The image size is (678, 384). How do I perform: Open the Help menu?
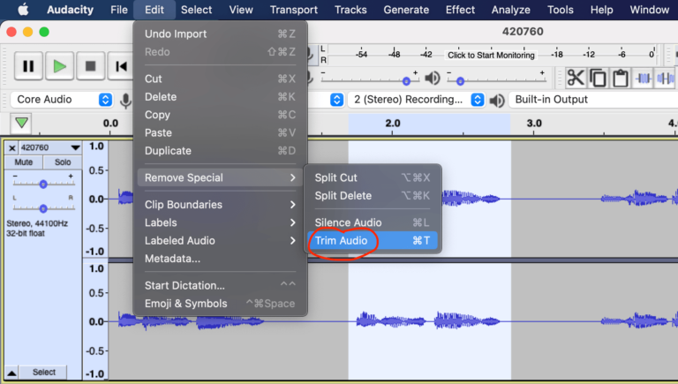(601, 10)
